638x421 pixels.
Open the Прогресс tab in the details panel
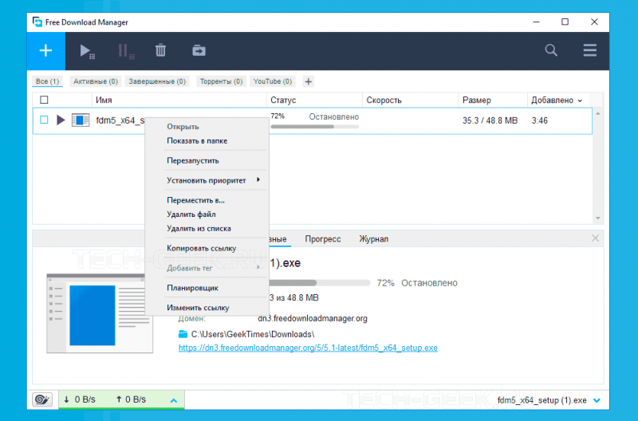(x=323, y=239)
